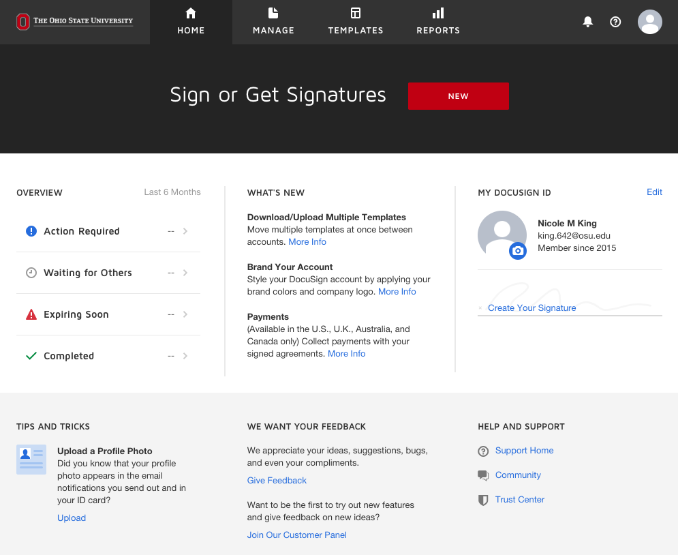Click the green Completed checkmark icon
The image size is (678, 555).
coord(31,356)
